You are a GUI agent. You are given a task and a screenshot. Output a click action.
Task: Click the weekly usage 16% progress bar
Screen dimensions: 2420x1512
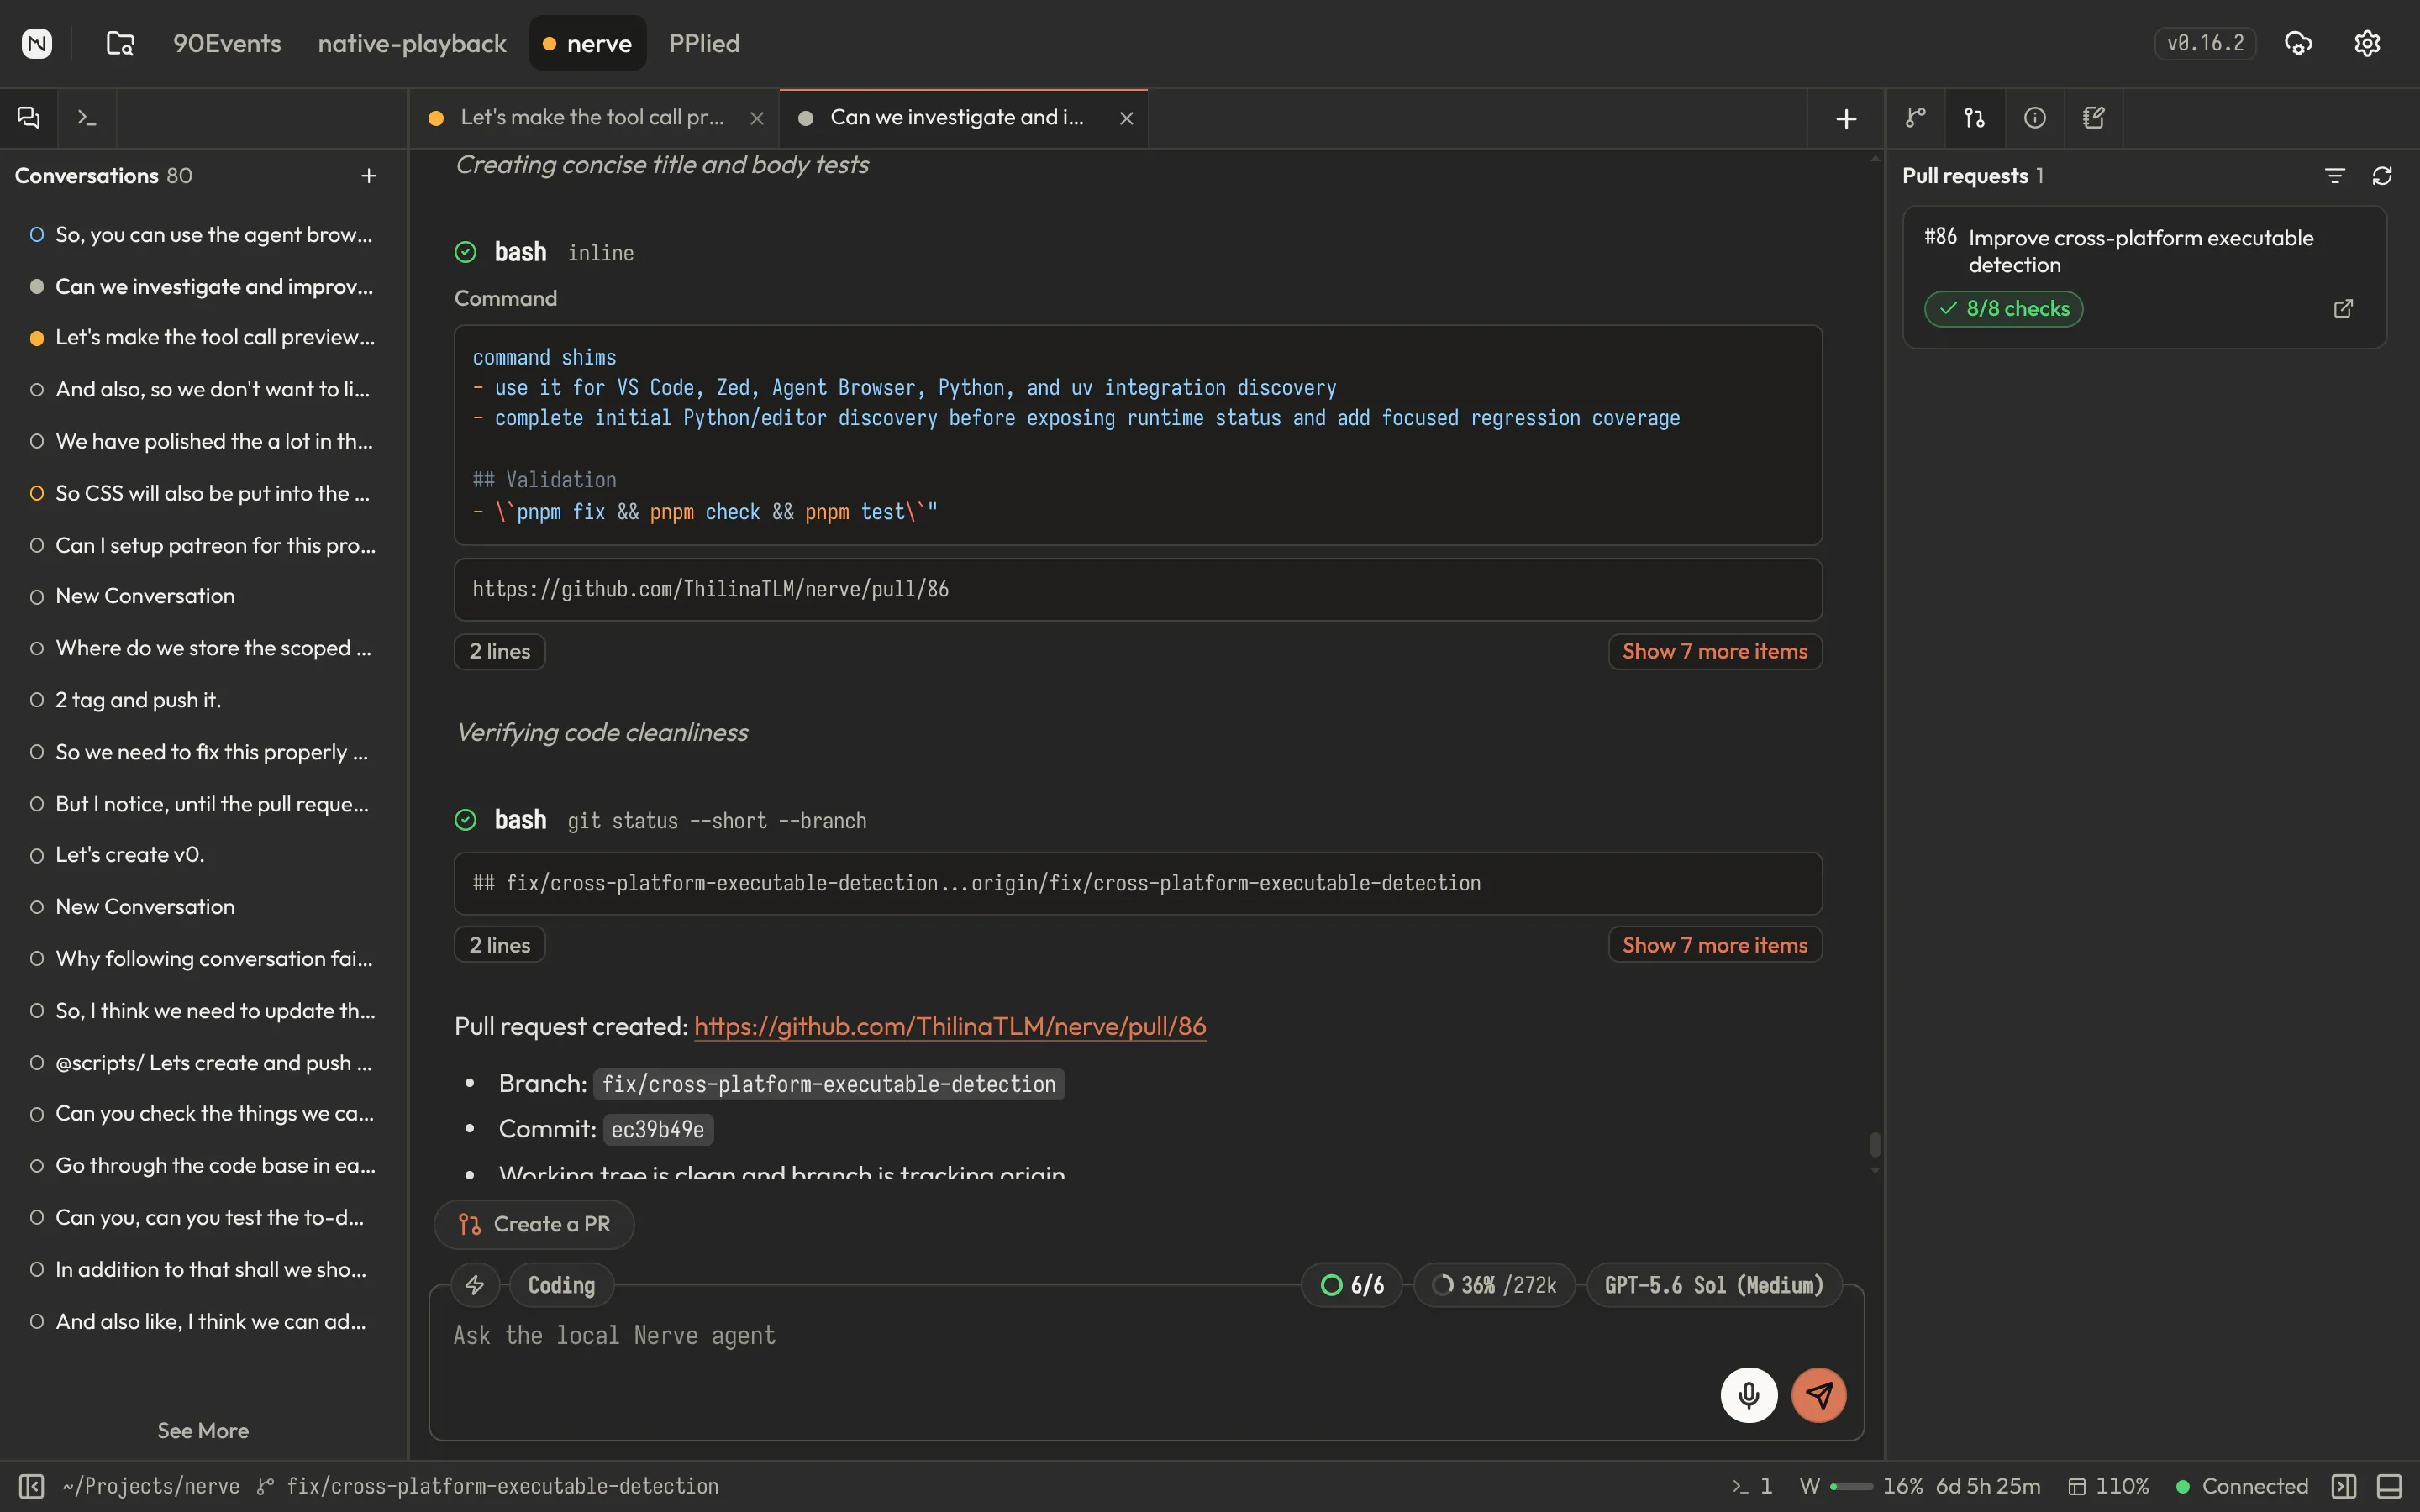(1851, 1487)
